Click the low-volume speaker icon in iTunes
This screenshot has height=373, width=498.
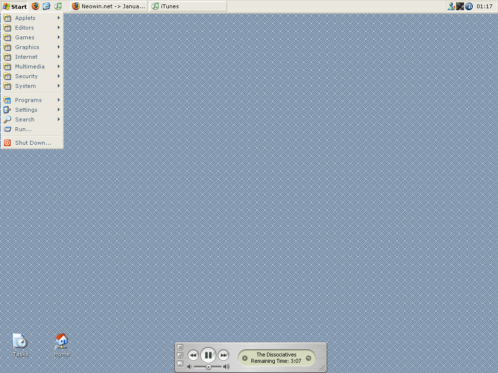(190, 367)
